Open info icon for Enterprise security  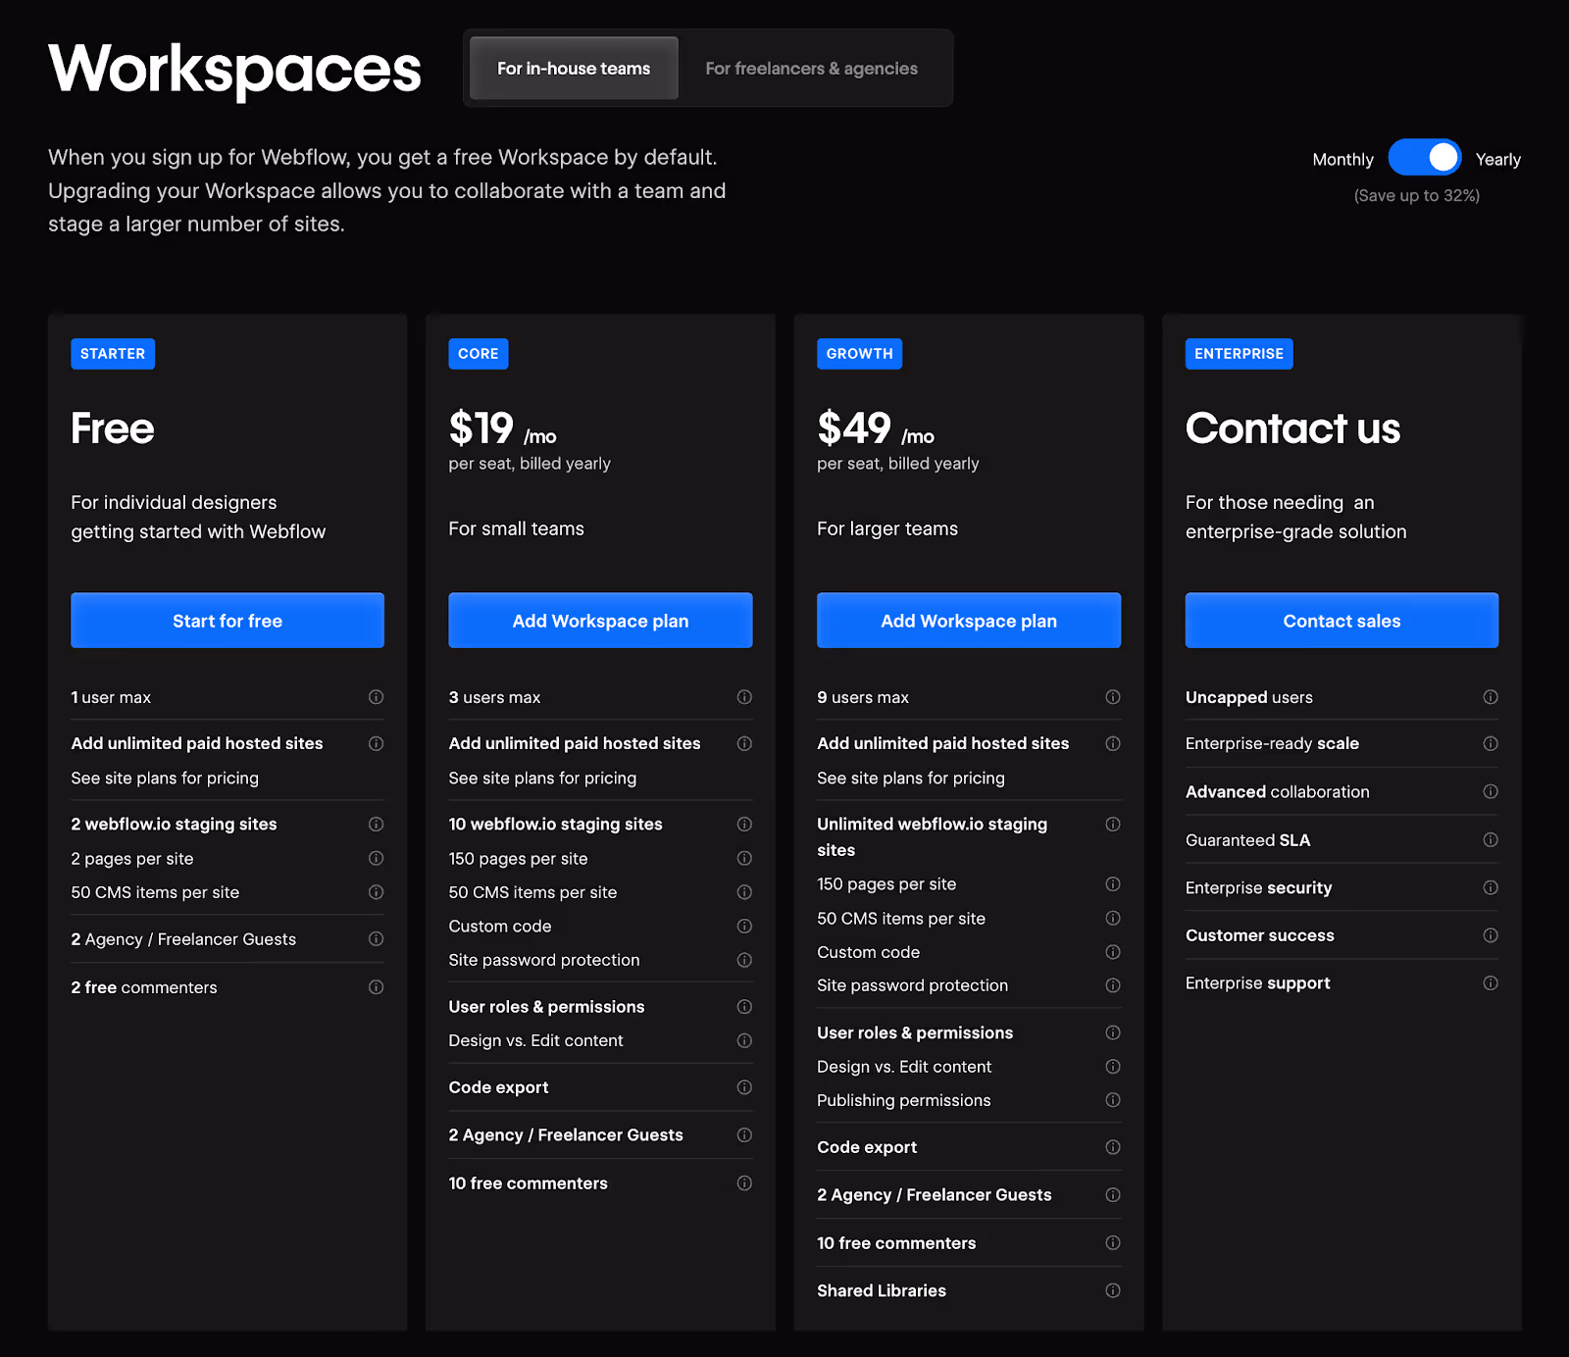point(1491,887)
